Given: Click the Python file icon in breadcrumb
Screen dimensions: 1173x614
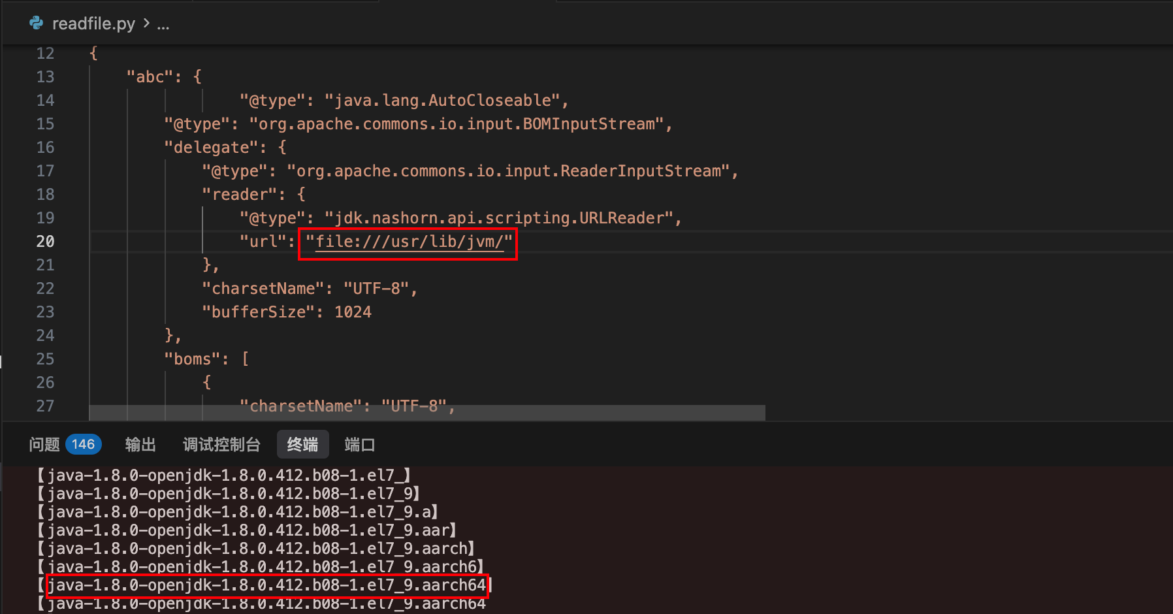Looking at the screenshot, I should point(37,24).
